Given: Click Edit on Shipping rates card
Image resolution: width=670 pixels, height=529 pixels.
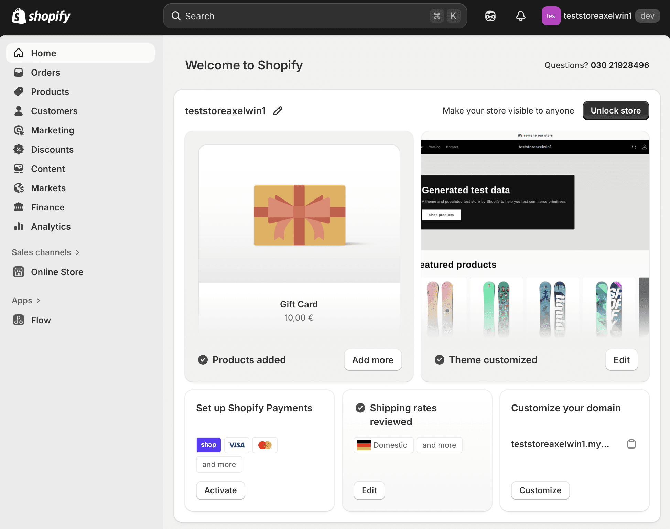Looking at the screenshot, I should (369, 490).
